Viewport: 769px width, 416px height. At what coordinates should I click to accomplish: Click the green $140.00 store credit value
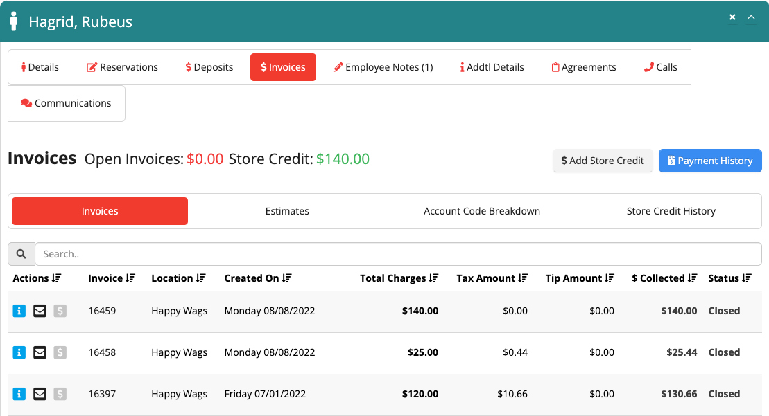tap(343, 159)
